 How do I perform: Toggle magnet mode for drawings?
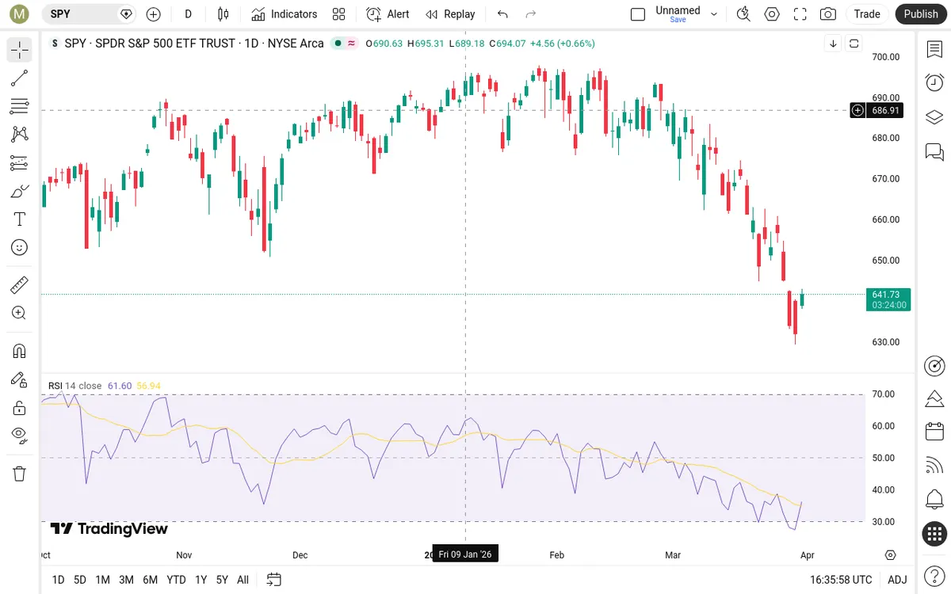(x=20, y=351)
